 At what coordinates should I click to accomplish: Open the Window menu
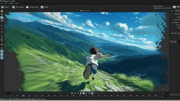click(x=11, y=3)
